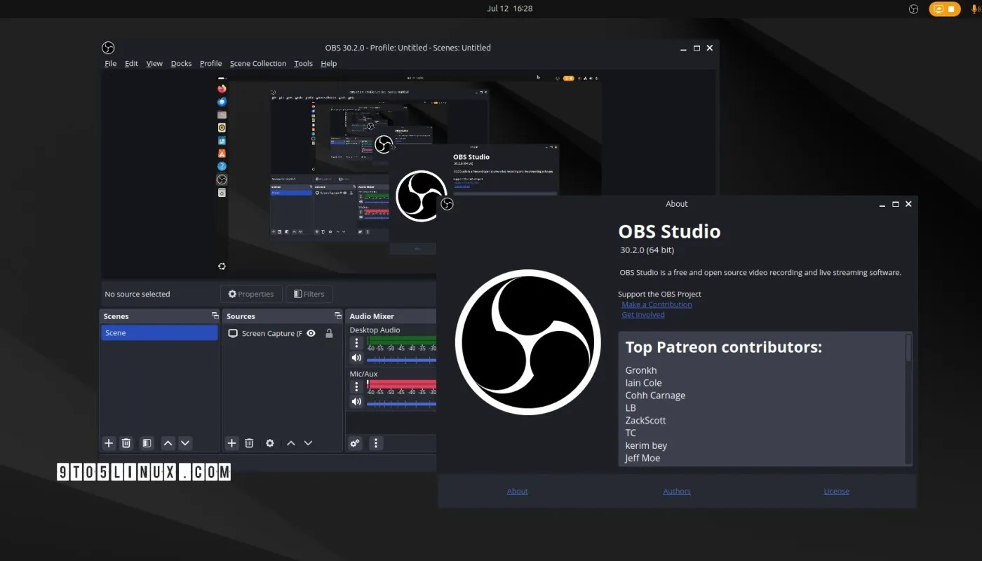Remove the selected source with the trash icon
Viewport: 982px width, 561px height.
249,443
